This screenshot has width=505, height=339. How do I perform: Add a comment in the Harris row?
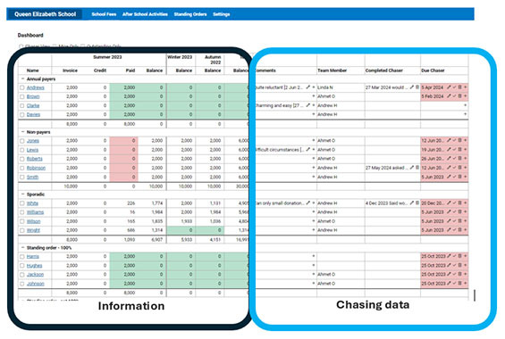click(314, 256)
